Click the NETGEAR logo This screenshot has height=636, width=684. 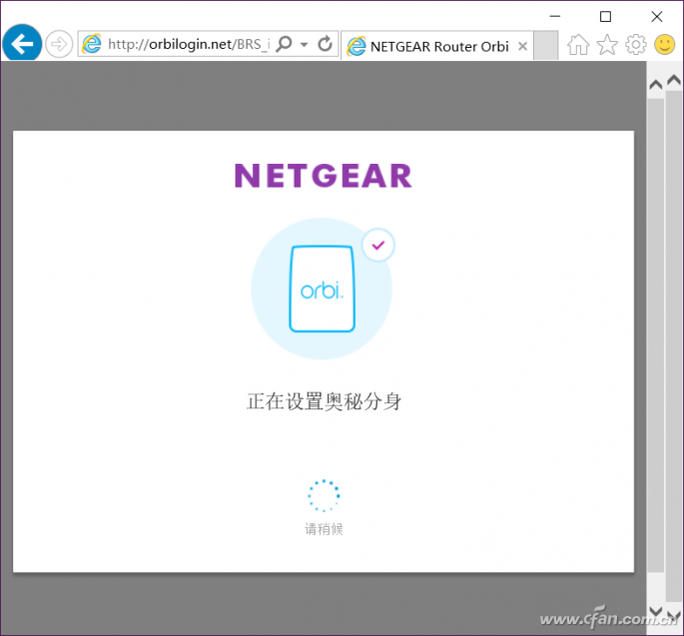point(324,176)
